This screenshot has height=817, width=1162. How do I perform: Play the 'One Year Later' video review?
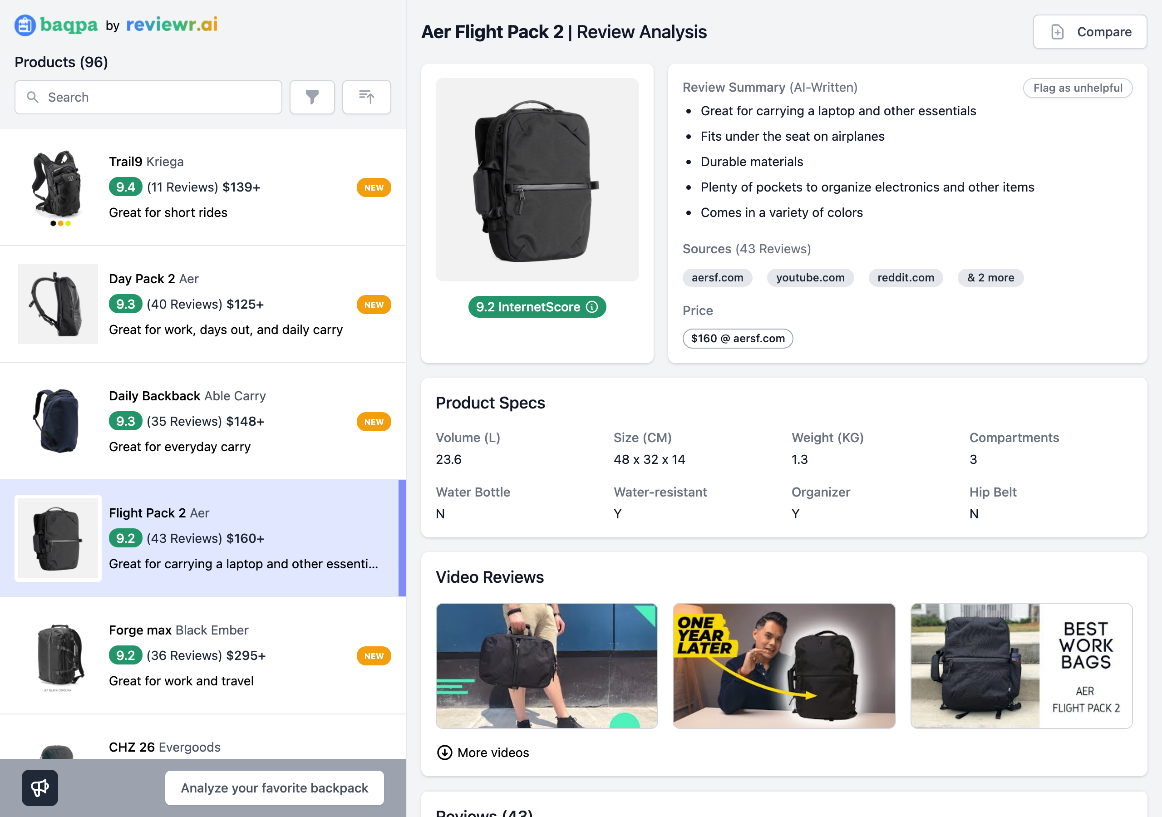point(784,666)
